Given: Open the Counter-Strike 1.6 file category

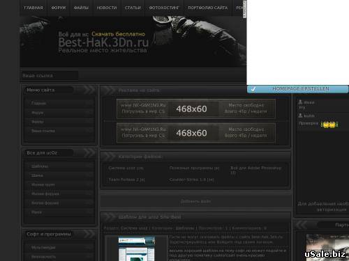Looking at the screenshot, I should 192,180.
